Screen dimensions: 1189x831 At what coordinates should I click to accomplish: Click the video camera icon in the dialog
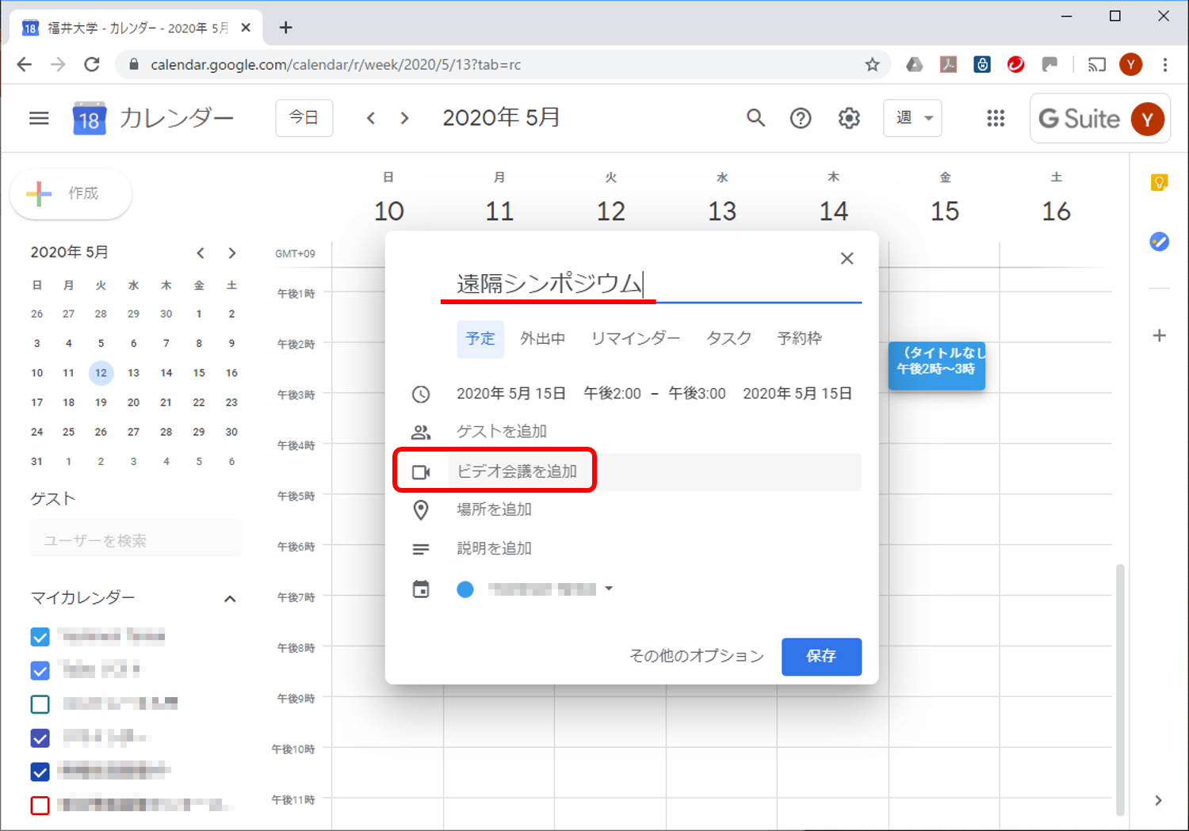tap(421, 472)
